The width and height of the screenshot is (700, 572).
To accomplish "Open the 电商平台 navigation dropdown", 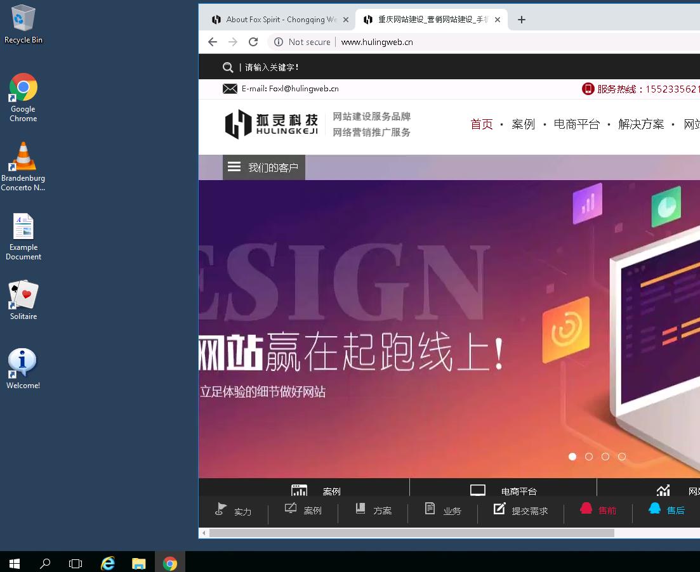I will (576, 124).
